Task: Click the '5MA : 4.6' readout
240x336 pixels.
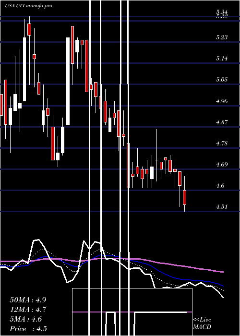Action: 26,319
